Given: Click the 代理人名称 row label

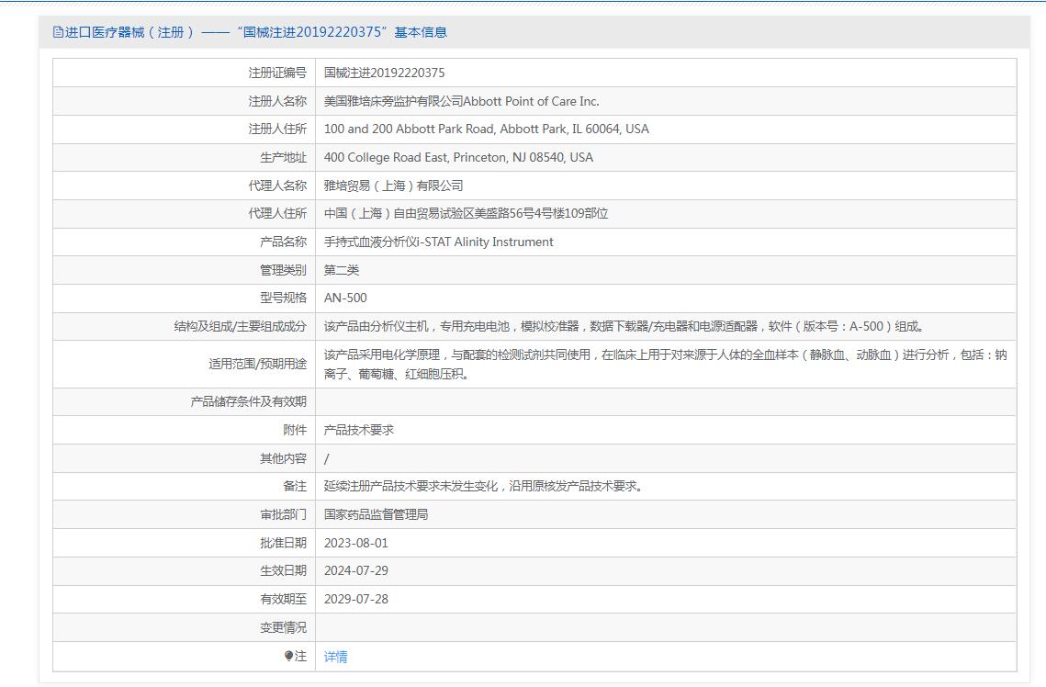Looking at the screenshot, I should click(277, 186).
